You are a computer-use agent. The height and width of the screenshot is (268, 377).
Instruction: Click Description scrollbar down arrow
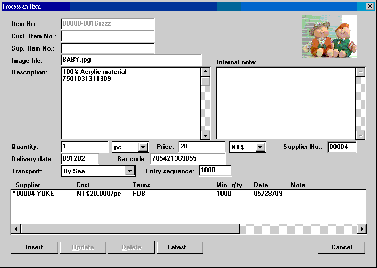(206, 135)
